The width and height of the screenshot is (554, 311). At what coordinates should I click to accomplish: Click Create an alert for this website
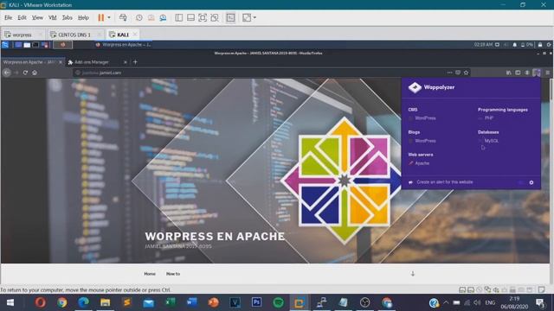(x=444, y=182)
